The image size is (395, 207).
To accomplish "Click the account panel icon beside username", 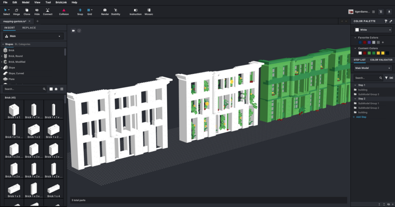I will click(x=373, y=12).
